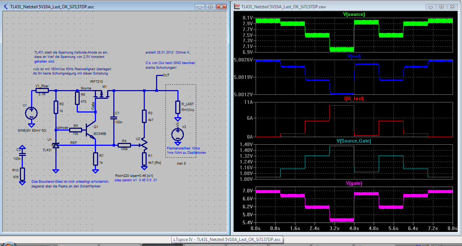462x246 pixels.
Task: Click the V(gate) trace label
Action: click(x=354, y=183)
